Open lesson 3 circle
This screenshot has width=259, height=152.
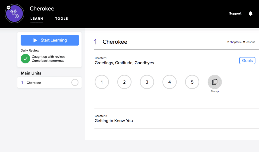coord(147,82)
